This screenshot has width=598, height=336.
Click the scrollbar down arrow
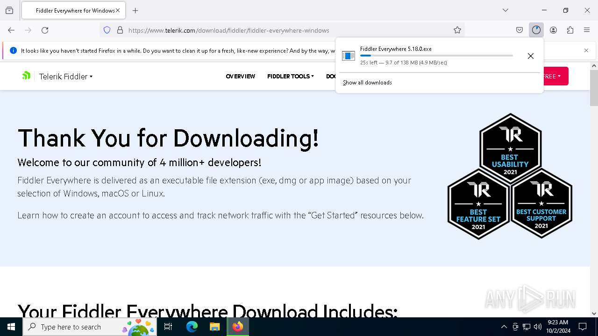(x=594, y=314)
